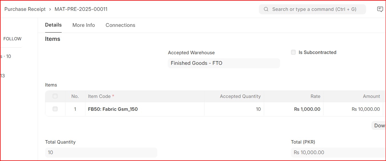Toggle the Is Subcontracted checkbox
The height and width of the screenshot is (161, 386).
tap(293, 52)
